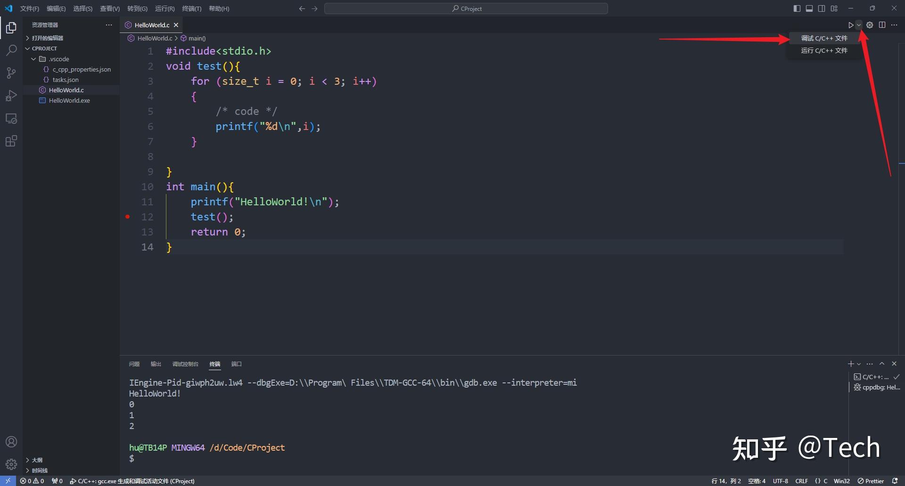Select tasks.json in the file tree

click(66, 80)
